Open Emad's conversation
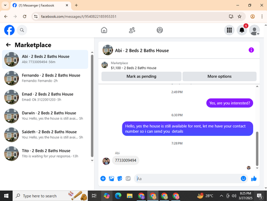Viewport: 267px width, 201px height. point(45,97)
